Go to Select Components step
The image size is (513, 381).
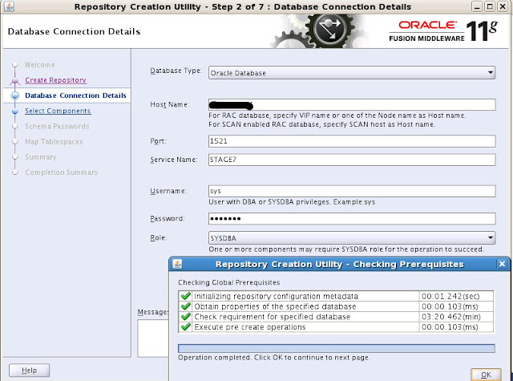[58, 111]
